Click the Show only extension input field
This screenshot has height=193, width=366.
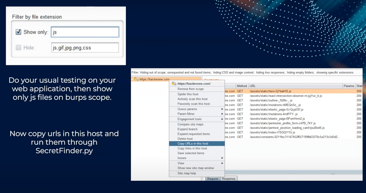coord(85,32)
